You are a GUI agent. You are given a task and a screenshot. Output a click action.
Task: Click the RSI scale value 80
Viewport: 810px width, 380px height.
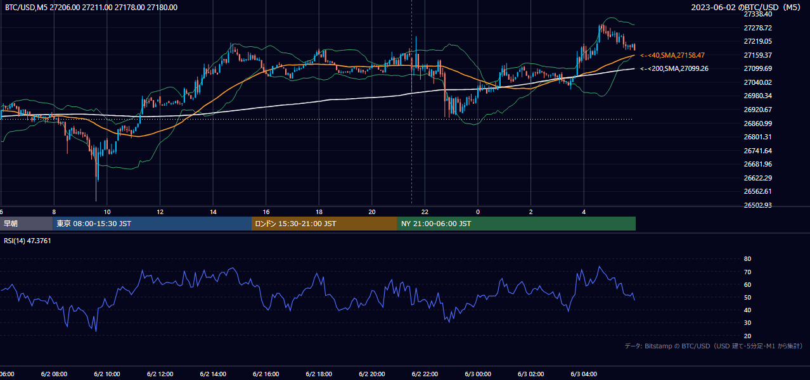pos(747,259)
